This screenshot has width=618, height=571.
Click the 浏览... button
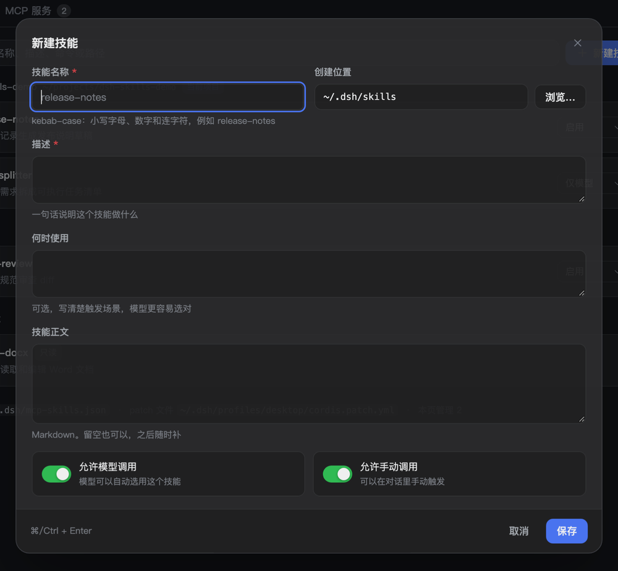560,97
